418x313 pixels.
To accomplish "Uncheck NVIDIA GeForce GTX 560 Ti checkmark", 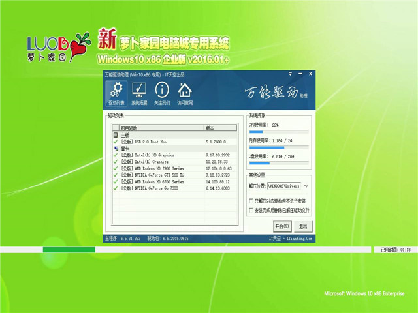I will [116, 175].
